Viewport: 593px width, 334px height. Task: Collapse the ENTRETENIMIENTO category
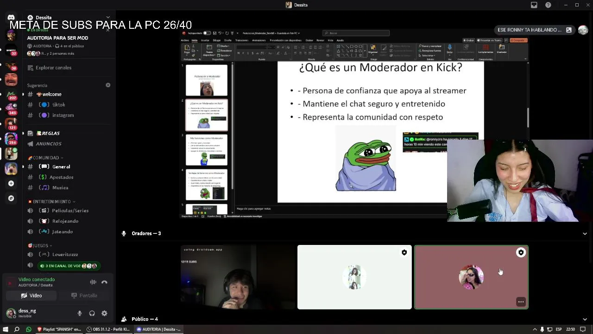(52, 202)
